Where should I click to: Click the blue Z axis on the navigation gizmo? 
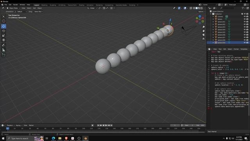[x=200, y=16]
